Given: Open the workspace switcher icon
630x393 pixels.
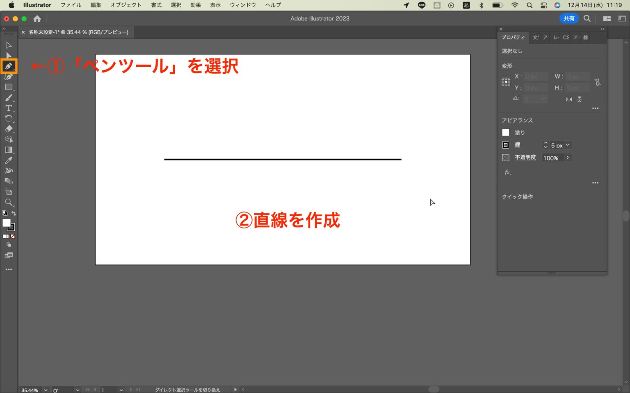Looking at the screenshot, I should 622,18.
